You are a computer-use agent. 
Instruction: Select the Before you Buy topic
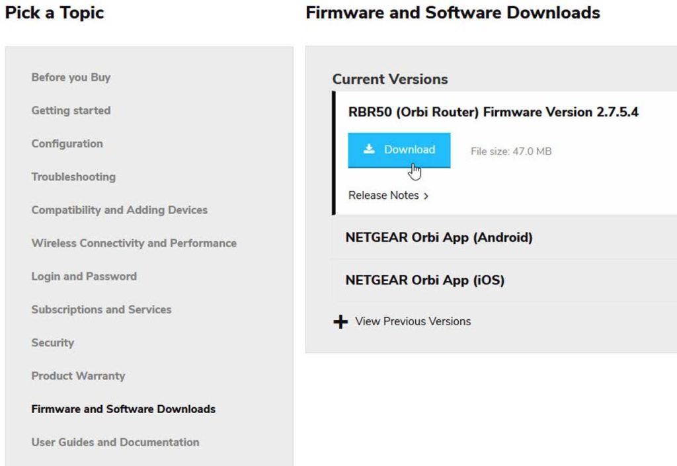pyautogui.click(x=71, y=77)
